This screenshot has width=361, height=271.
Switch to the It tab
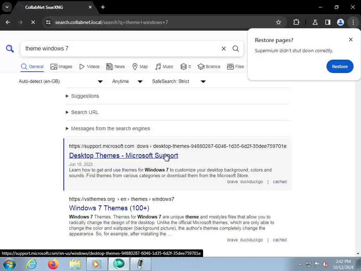pos(185,67)
